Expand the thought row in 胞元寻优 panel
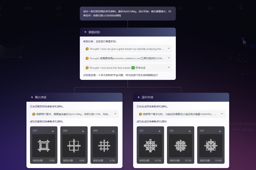The image size is (256, 170). point(115,114)
